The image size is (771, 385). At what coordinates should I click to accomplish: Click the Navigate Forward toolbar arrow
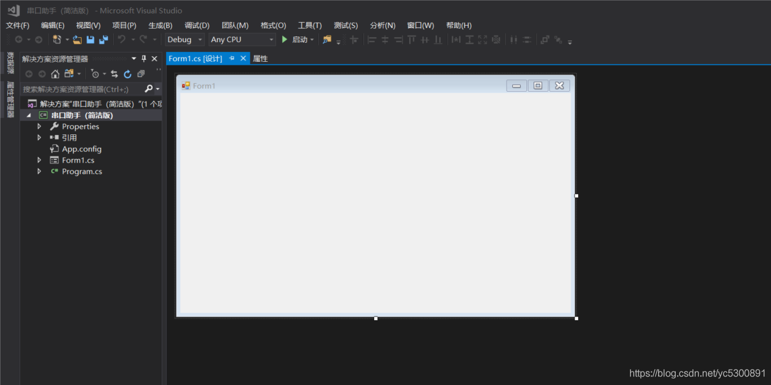coord(38,40)
